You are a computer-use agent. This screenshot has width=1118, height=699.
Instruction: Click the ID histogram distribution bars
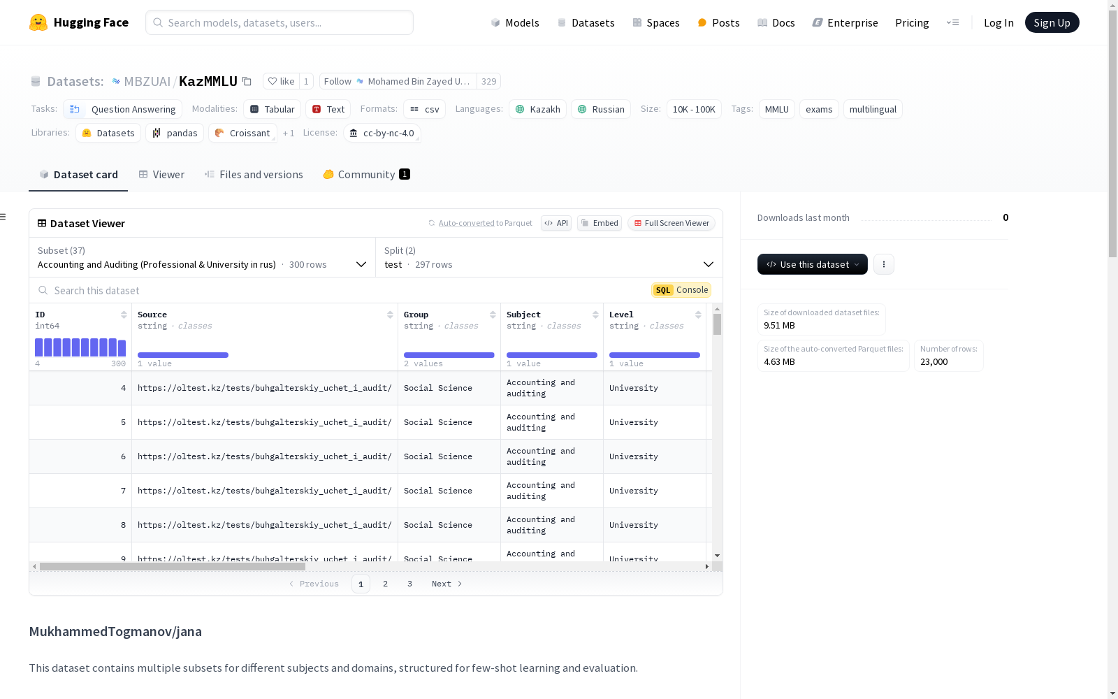point(80,347)
